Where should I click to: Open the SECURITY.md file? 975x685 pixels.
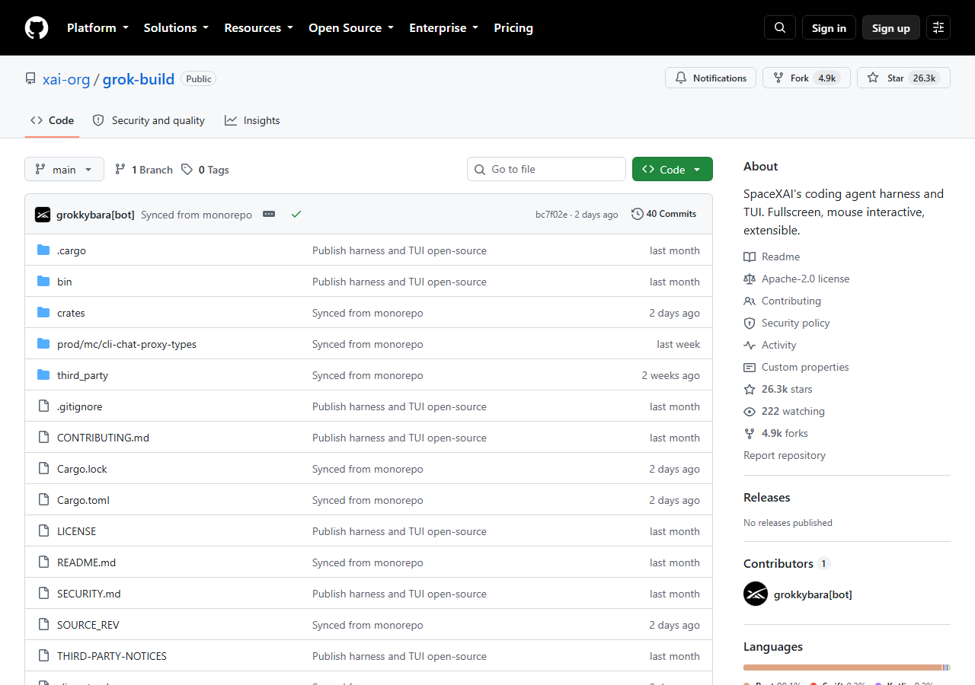[x=88, y=594]
